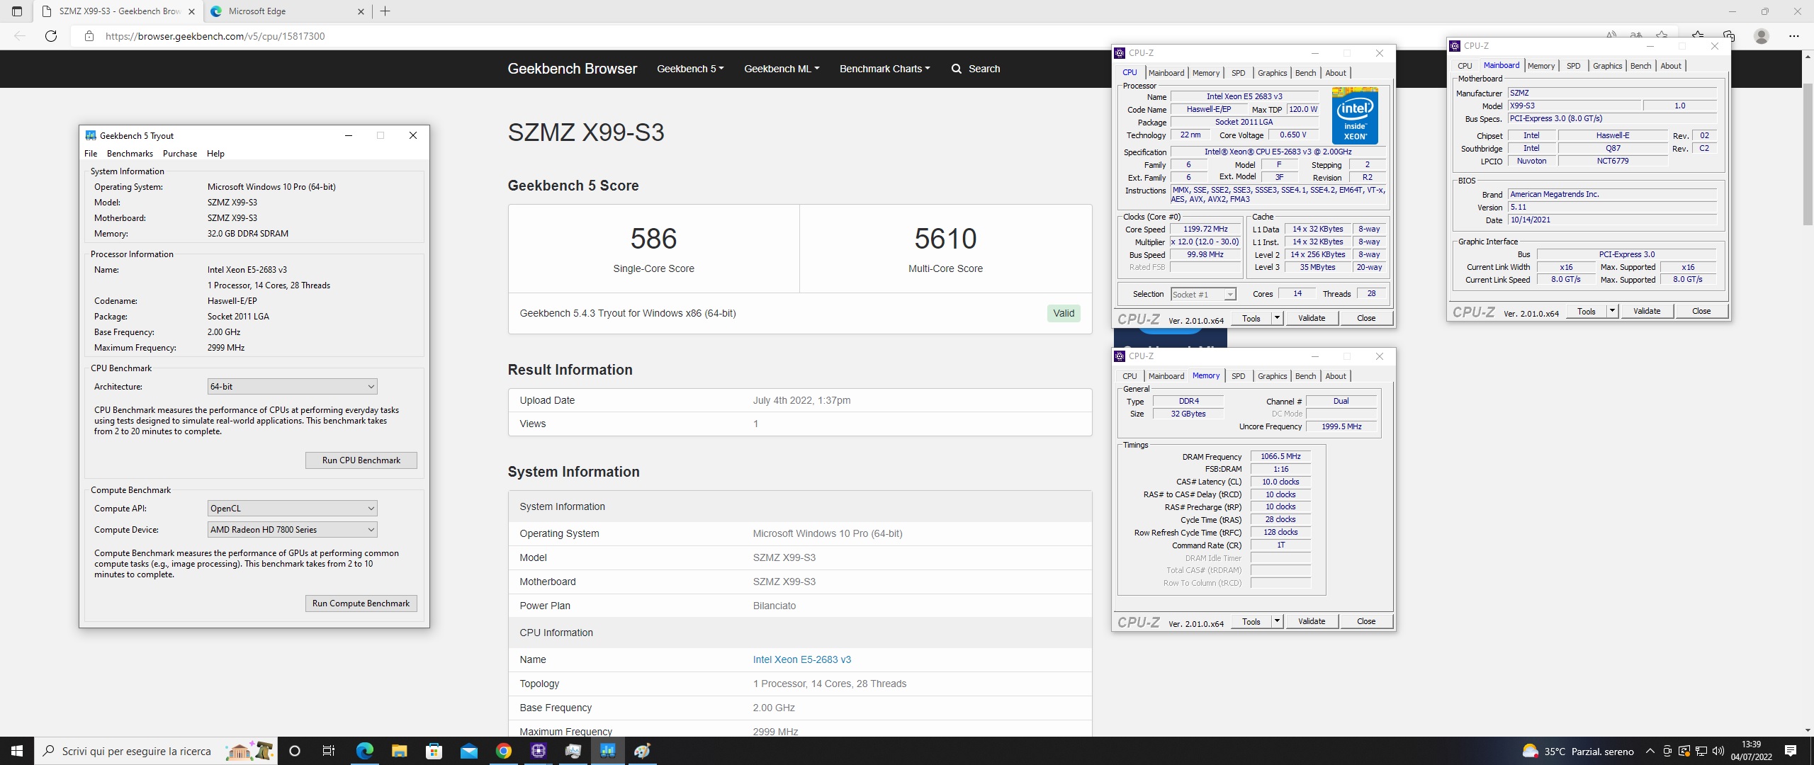Open the tab actions menu in Edge
This screenshot has width=1814, height=765.
17,11
